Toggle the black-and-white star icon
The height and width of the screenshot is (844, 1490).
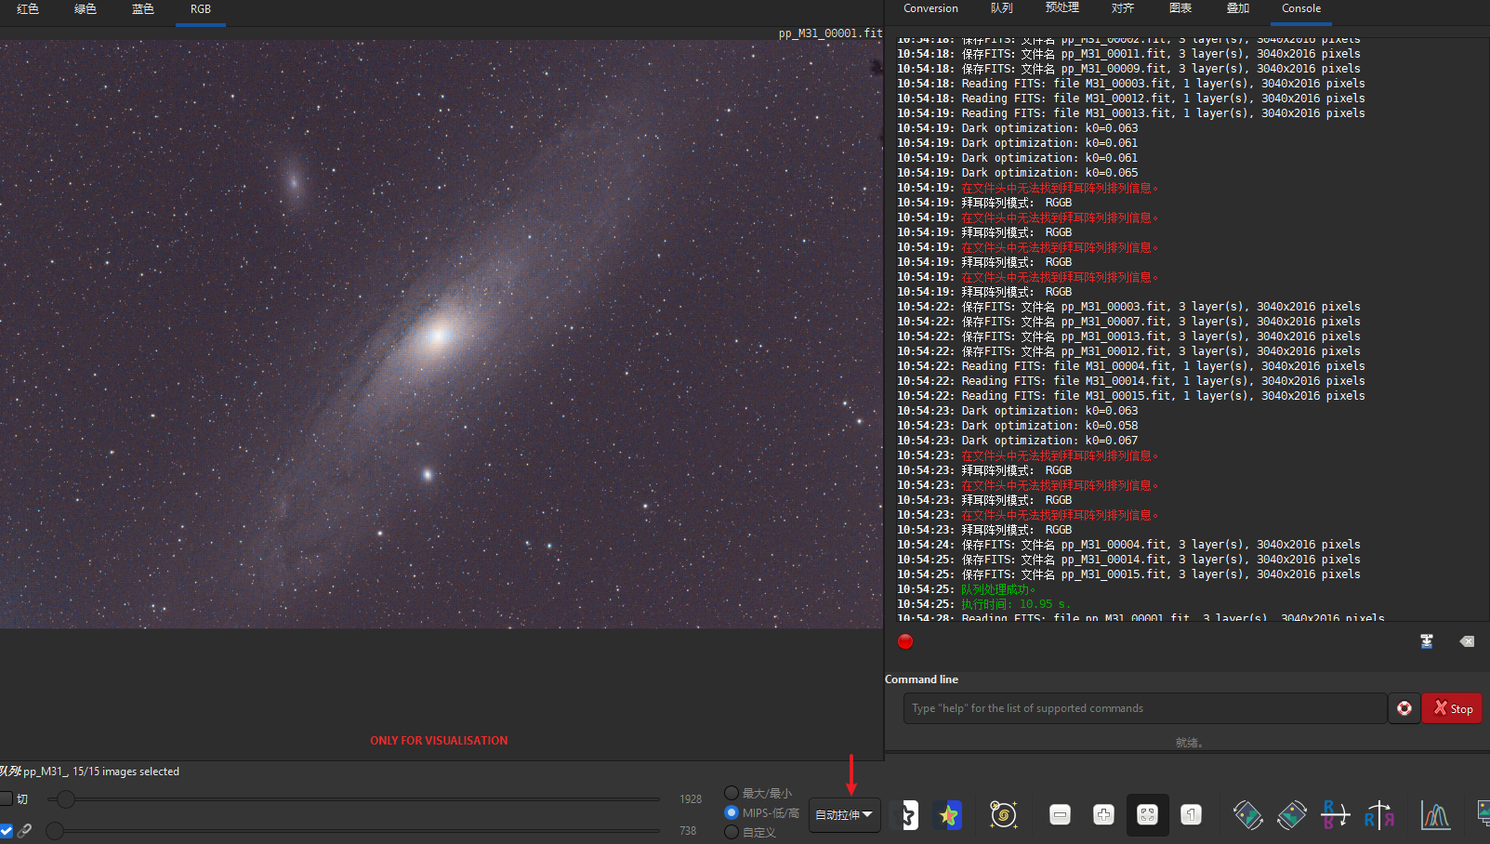point(904,815)
